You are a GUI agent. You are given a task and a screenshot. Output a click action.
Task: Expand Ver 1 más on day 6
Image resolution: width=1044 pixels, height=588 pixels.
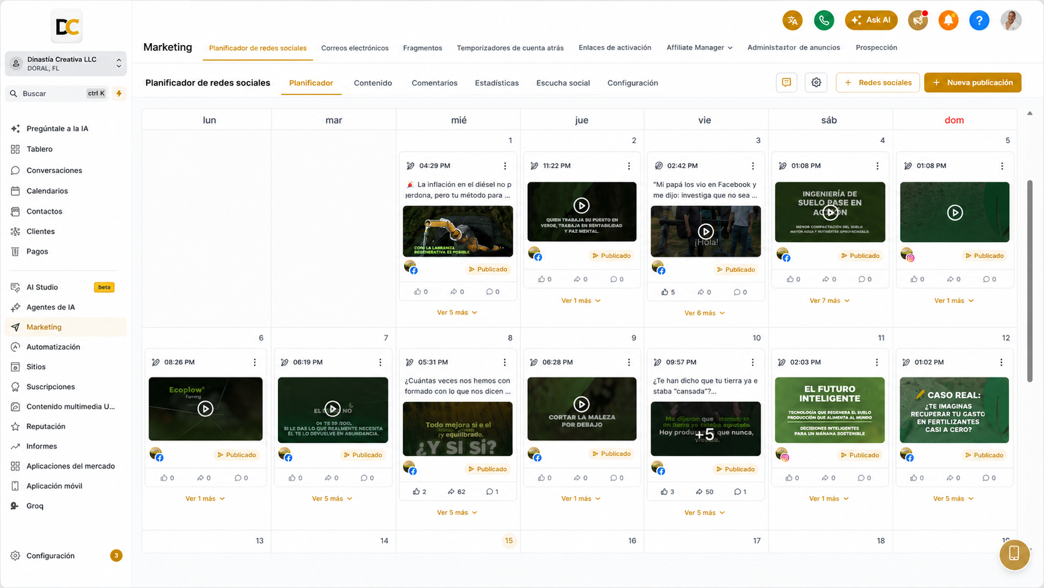point(205,499)
